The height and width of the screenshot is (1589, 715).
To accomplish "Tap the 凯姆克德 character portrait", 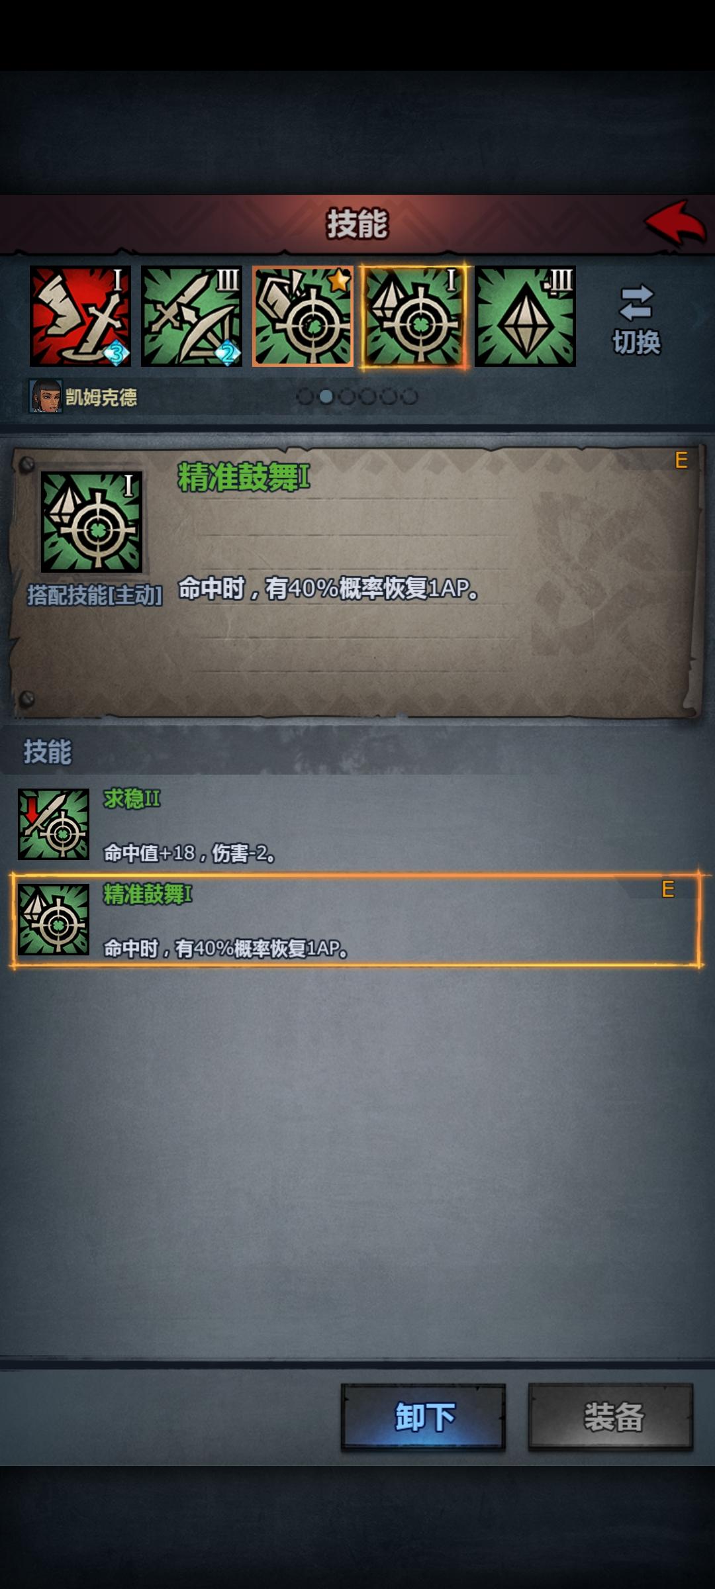I will tap(46, 397).
